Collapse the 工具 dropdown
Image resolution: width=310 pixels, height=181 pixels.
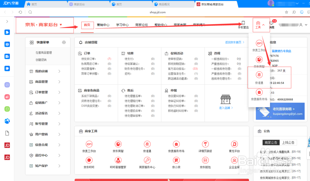(263, 25)
